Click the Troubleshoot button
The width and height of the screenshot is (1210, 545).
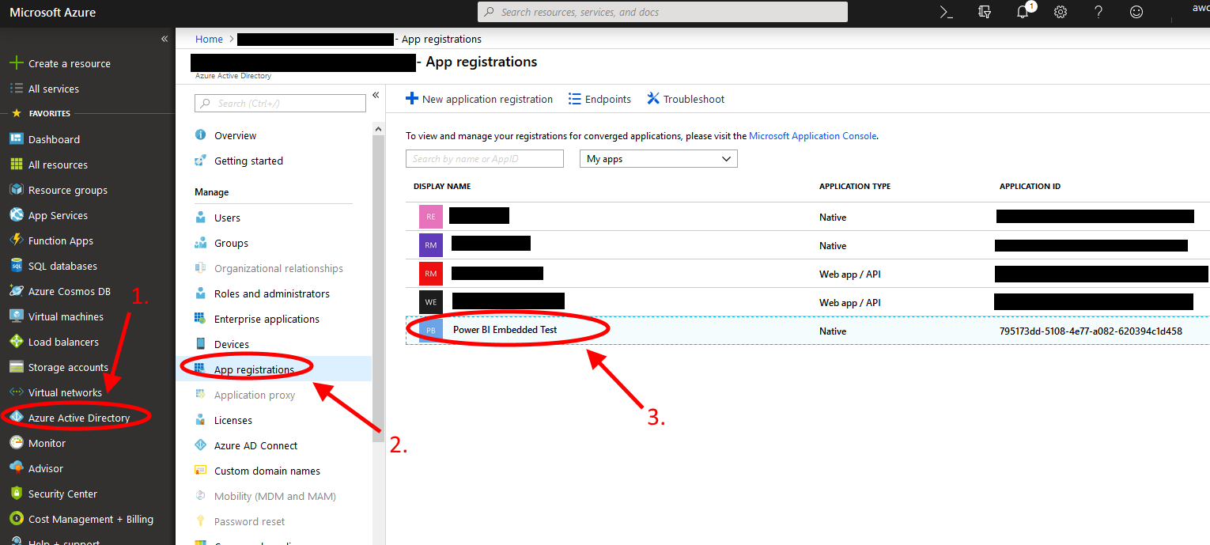[x=686, y=99]
